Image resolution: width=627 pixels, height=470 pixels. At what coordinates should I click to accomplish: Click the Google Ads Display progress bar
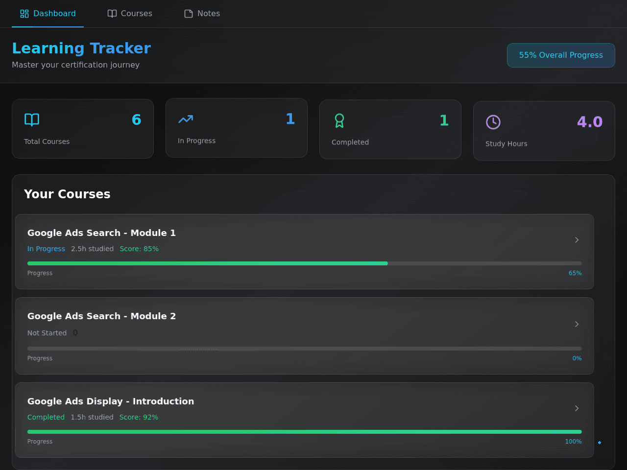pos(305,432)
